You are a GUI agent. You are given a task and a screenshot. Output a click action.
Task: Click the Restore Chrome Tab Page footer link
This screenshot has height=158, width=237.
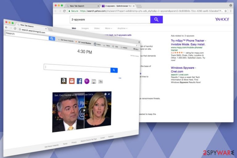[89, 140]
